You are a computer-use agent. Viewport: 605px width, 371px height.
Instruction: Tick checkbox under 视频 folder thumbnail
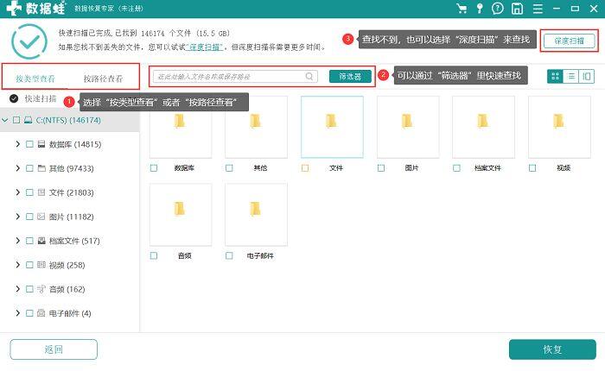coord(532,168)
